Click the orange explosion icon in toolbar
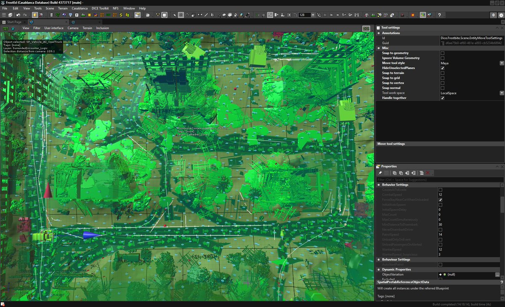The height and width of the screenshot is (307, 505). click(412, 15)
